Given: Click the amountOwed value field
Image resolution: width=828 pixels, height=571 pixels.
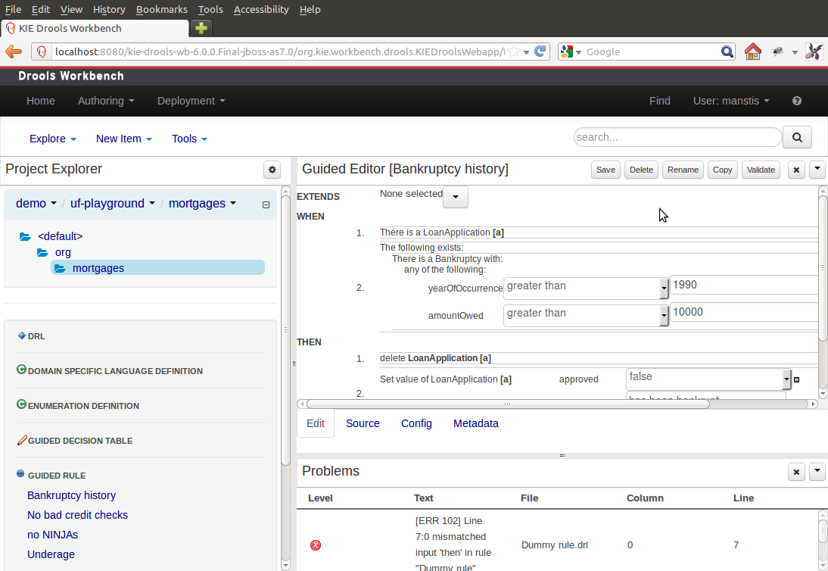Looking at the screenshot, I should point(742,312).
